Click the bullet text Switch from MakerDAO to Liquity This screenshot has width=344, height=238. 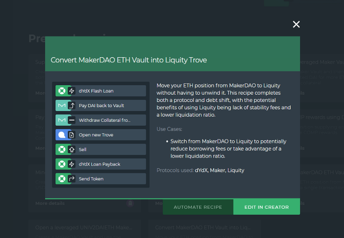[x=228, y=148]
